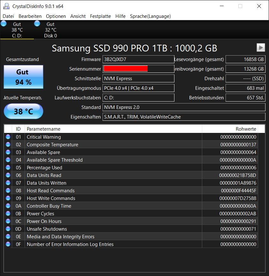Click the next disk arrow button
269x276 pixels.
[x=261, y=48]
